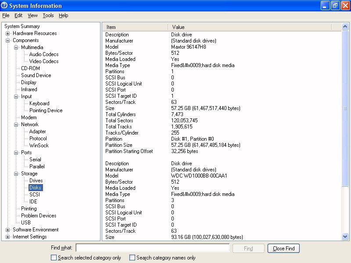Click into the Find what text field

pos(152,248)
